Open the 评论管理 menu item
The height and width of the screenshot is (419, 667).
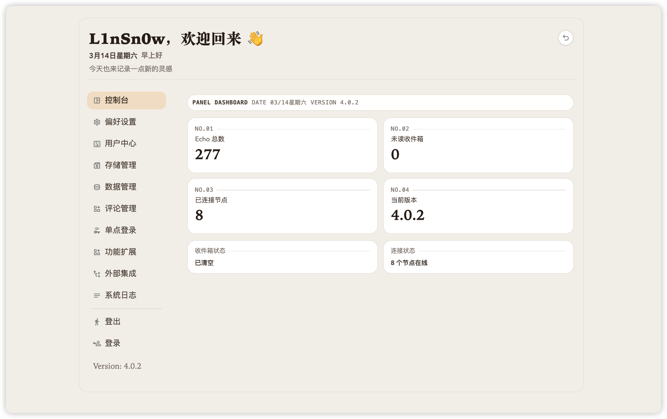(120, 209)
